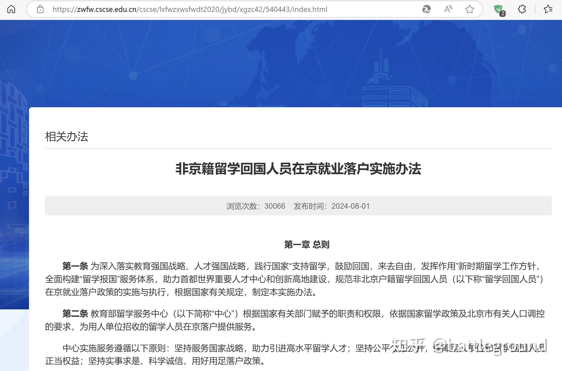562x371 pixels.
Task: Click the Home button icon
Action: [11, 9]
